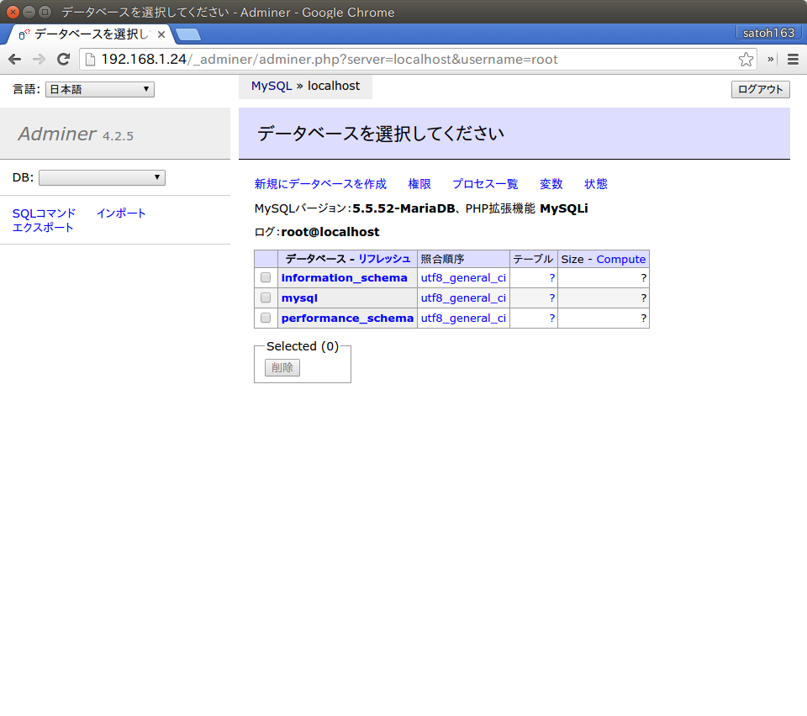Click the テーブル column header

pyautogui.click(x=533, y=259)
